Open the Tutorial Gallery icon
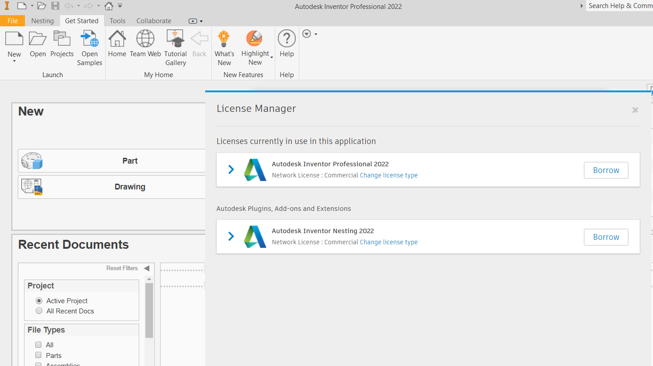Screen dimensions: 653x366 (175, 39)
